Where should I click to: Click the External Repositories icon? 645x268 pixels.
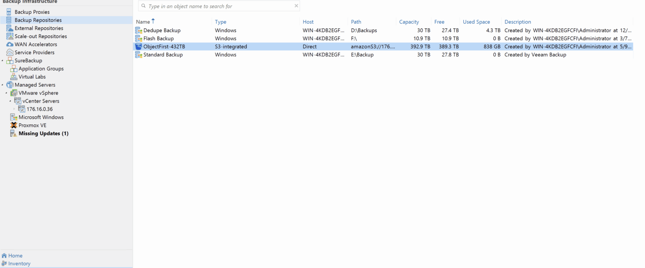[x=10, y=28]
